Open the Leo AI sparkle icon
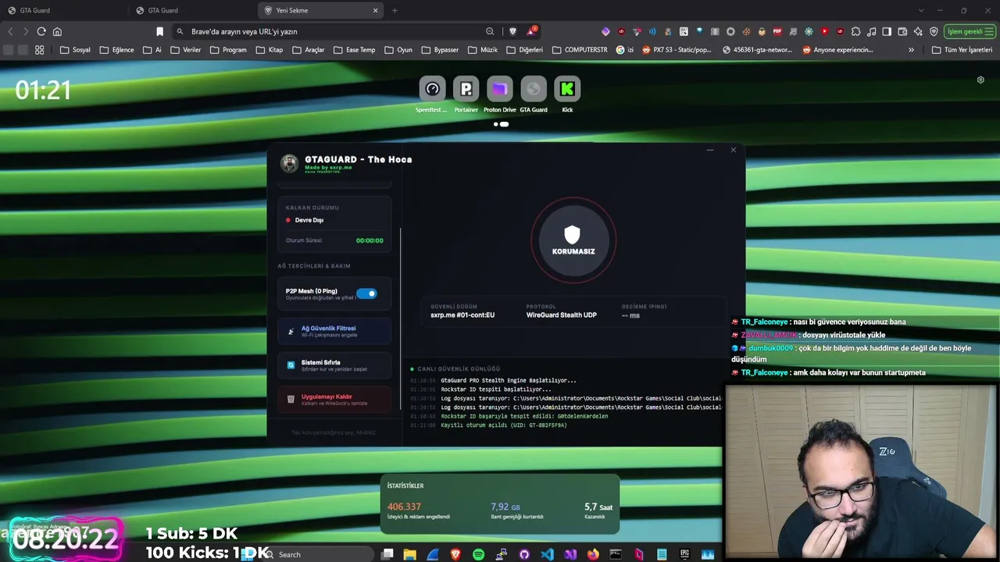Viewport: 1000px width, 562px height. click(x=918, y=31)
